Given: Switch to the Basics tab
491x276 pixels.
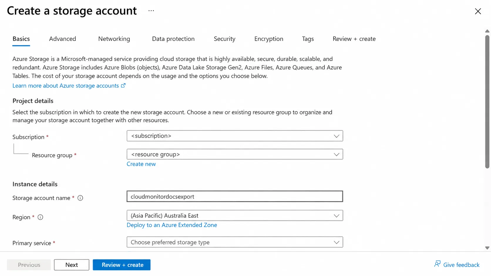Looking at the screenshot, I should click(21, 39).
